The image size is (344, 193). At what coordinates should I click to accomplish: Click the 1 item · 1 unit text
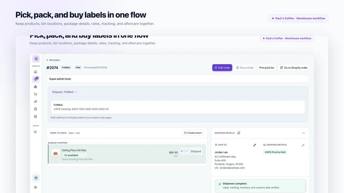coord(74,133)
